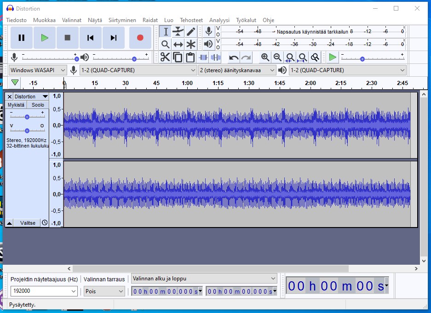Open the project sample rate dropdown
The height and width of the screenshot is (313, 431).
[x=74, y=291]
